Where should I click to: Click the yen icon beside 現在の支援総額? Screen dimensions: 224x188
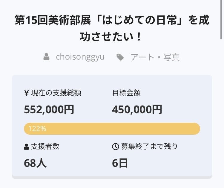tap(26, 93)
